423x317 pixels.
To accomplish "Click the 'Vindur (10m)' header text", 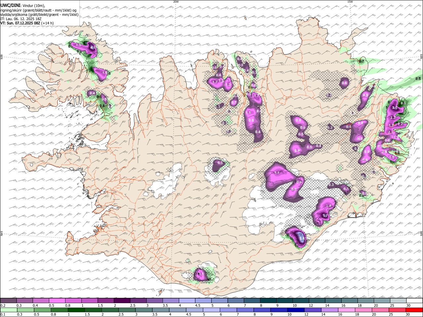I will tap(33, 6).
